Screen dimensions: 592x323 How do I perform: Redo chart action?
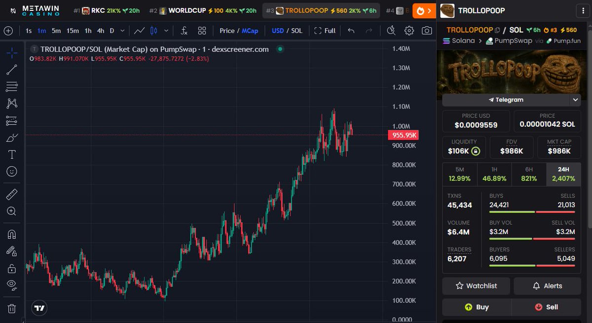(369, 31)
